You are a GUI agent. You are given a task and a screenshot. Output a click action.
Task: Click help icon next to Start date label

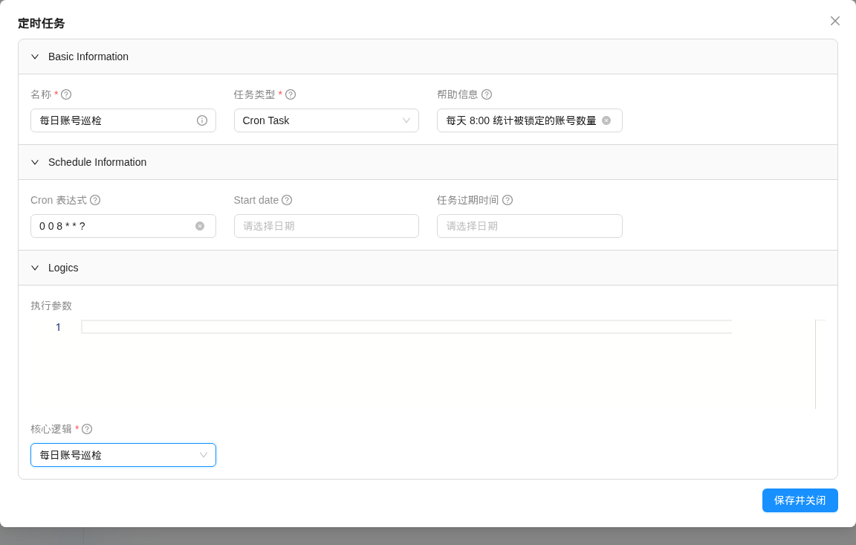287,200
